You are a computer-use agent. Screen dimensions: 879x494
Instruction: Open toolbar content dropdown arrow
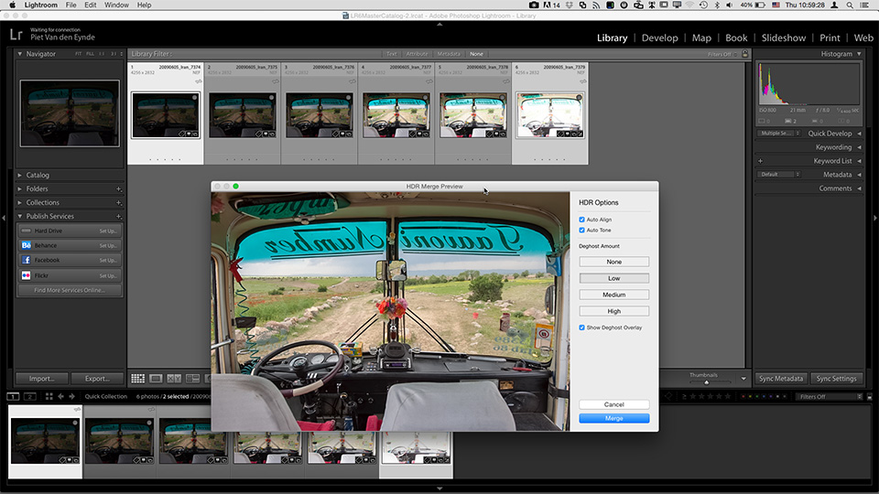pos(743,379)
